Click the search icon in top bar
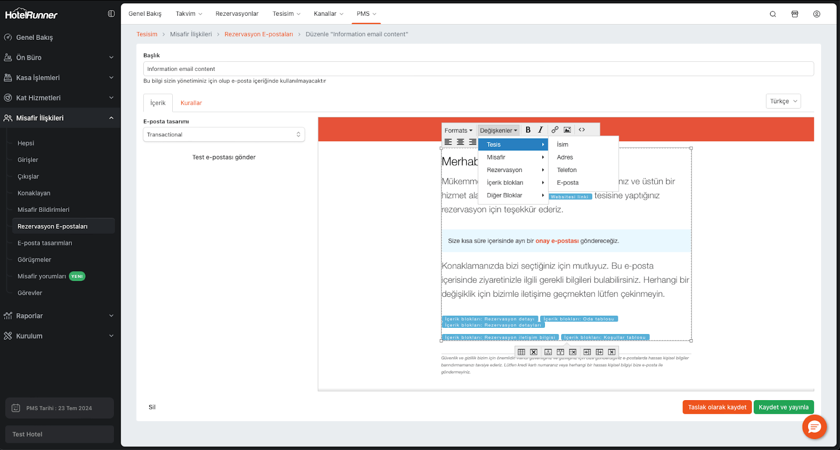 pos(773,14)
